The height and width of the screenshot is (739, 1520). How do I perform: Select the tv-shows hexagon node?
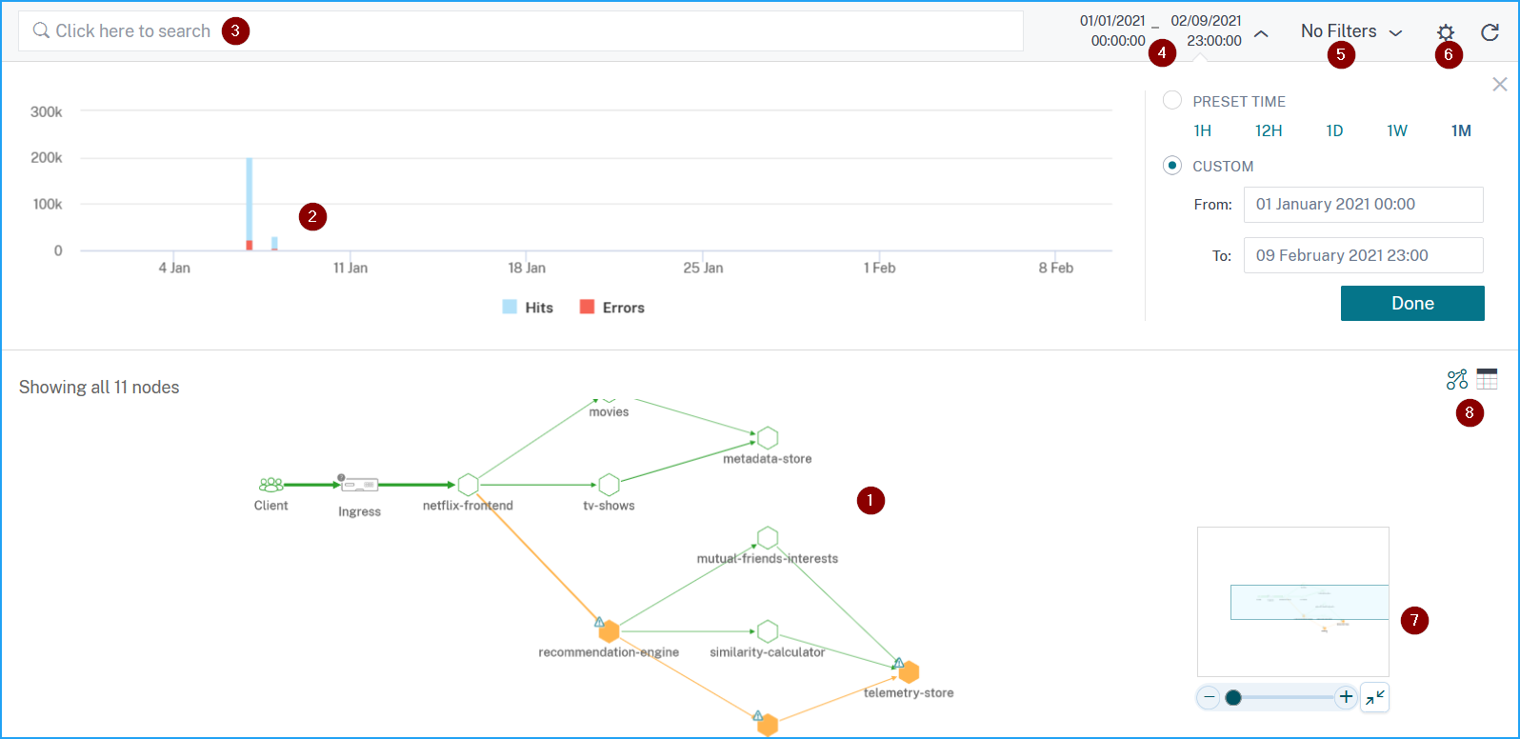pos(610,485)
